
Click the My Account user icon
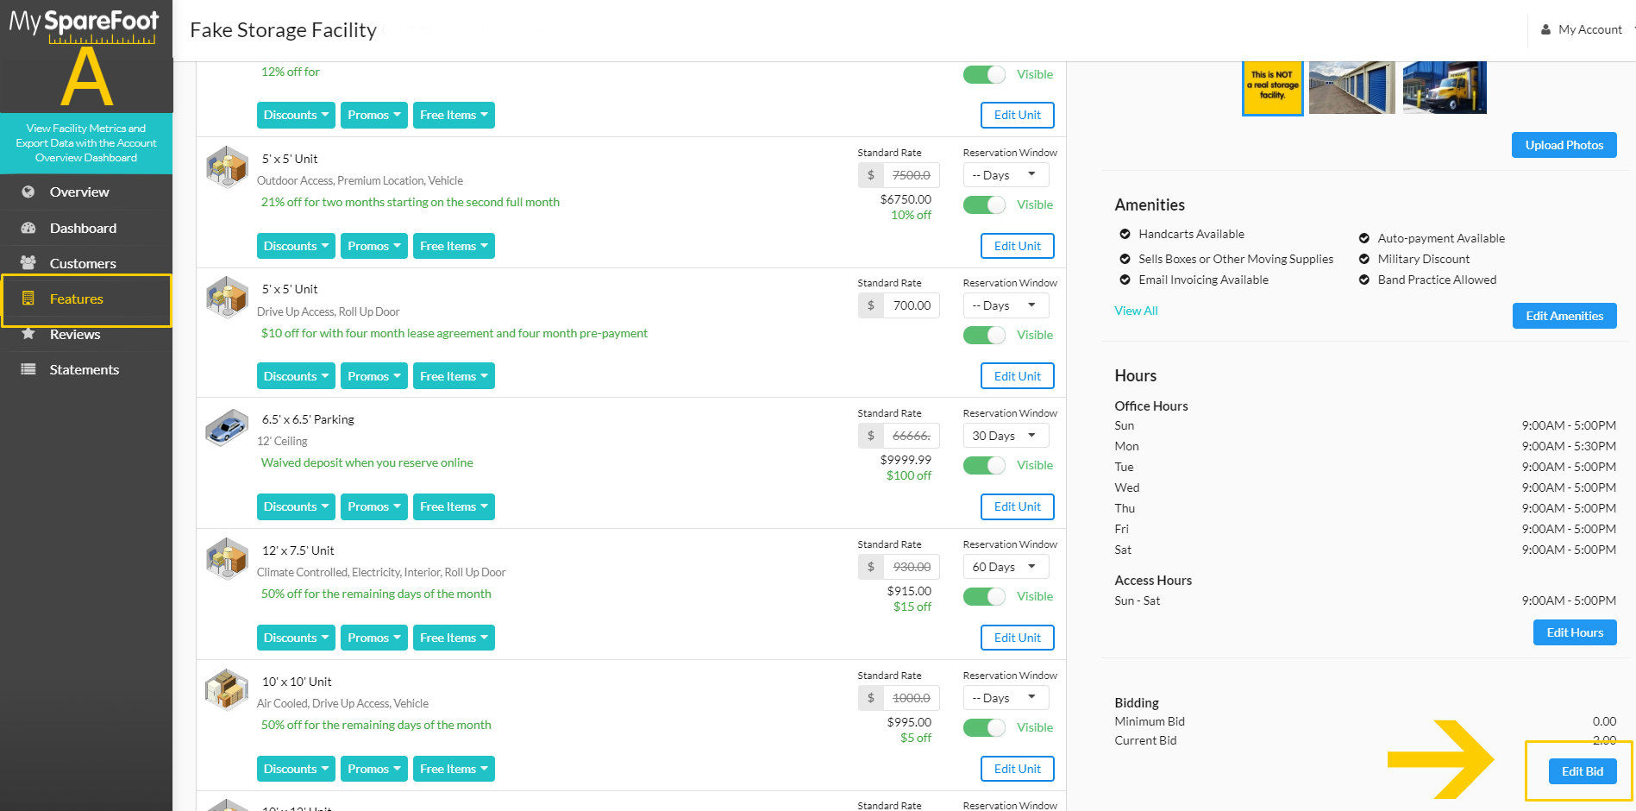tap(1545, 29)
